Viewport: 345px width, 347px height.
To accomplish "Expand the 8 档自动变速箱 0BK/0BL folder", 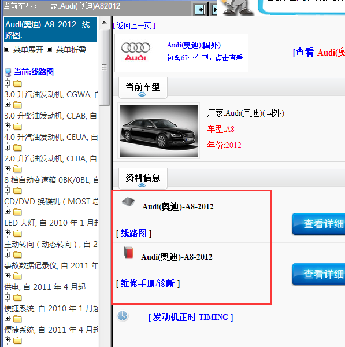I will (x=7, y=169).
